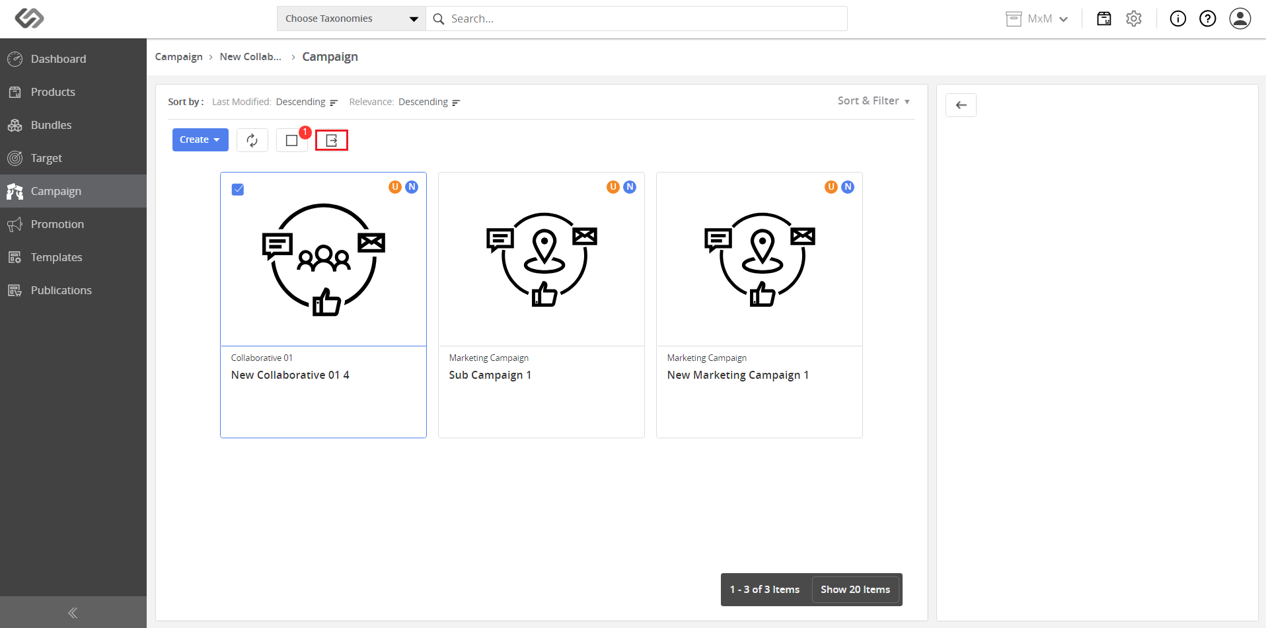Toggle the select-all checkbox with badge
The height and width of the screenshot is (628, 1266).
(292, 140)
